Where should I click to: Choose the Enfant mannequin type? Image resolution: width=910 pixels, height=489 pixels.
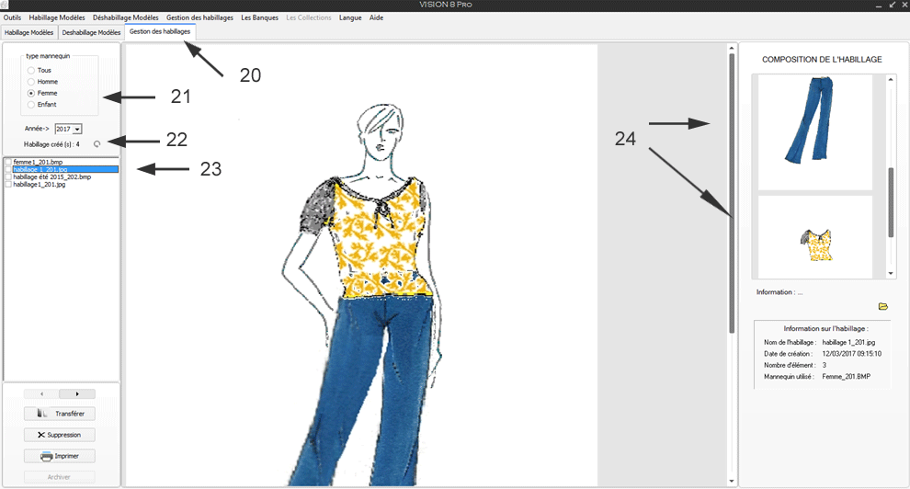click(31, 105)
